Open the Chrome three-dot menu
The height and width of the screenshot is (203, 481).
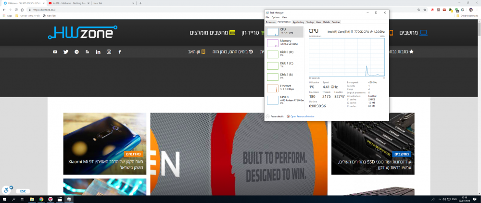pos(477,10)
